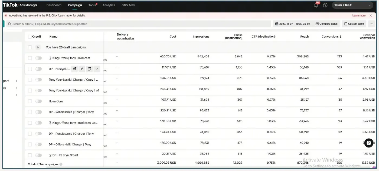Expand the sidebar item ending in 'port'
This screenshot has height=171, width=379.
(x=17, y=81)
